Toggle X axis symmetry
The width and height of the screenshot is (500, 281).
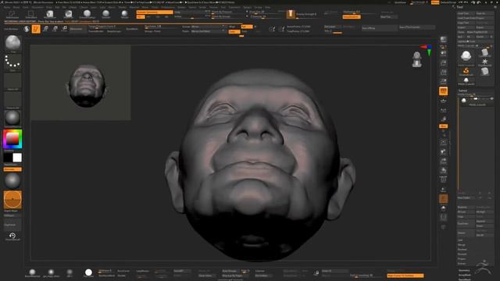(141, 16)
